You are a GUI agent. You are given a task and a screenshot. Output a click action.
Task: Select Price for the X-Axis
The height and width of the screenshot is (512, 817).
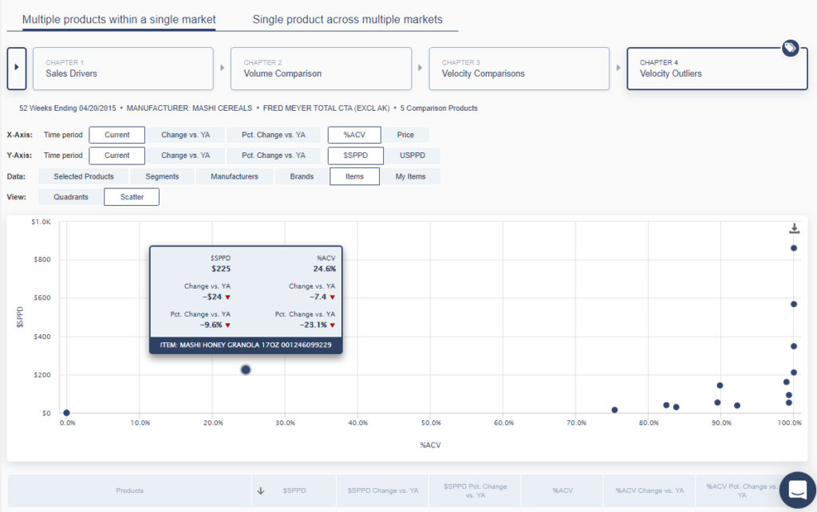tap(405, 135)
